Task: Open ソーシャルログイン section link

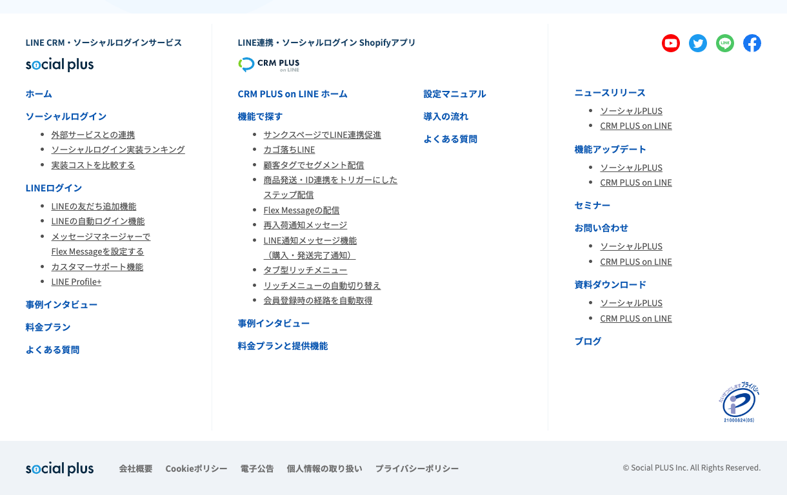Action: (66, 117)
